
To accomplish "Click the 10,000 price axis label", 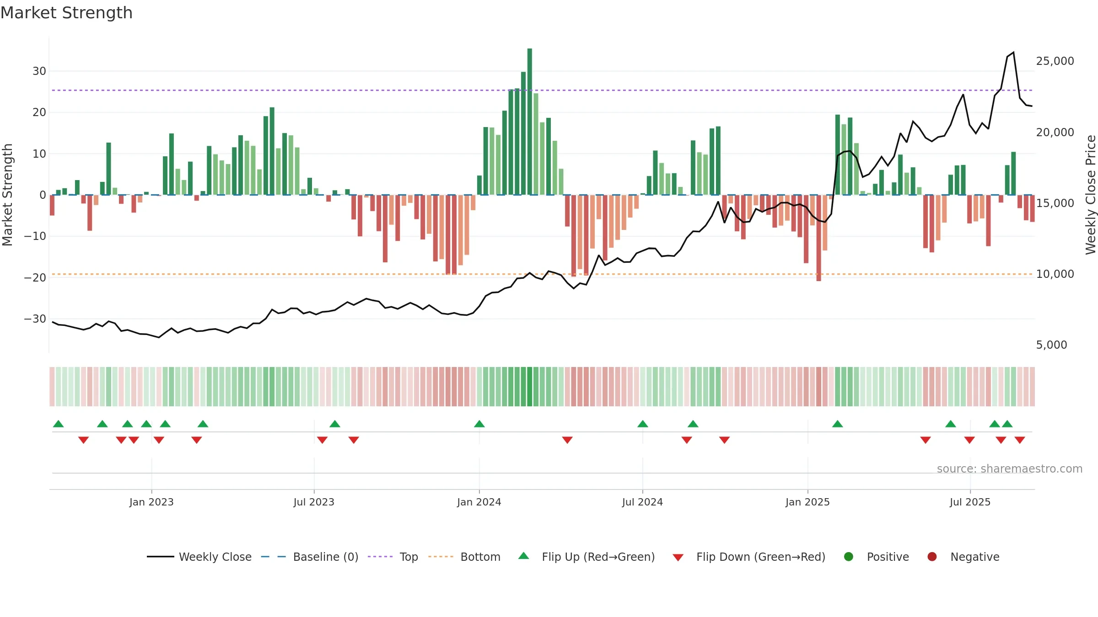I will click(x=1055, y=274).
